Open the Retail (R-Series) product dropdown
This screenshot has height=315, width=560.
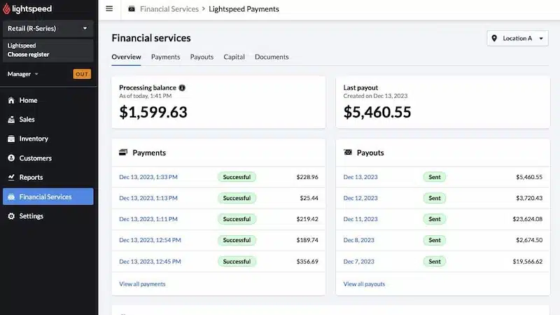coord(48,29)
